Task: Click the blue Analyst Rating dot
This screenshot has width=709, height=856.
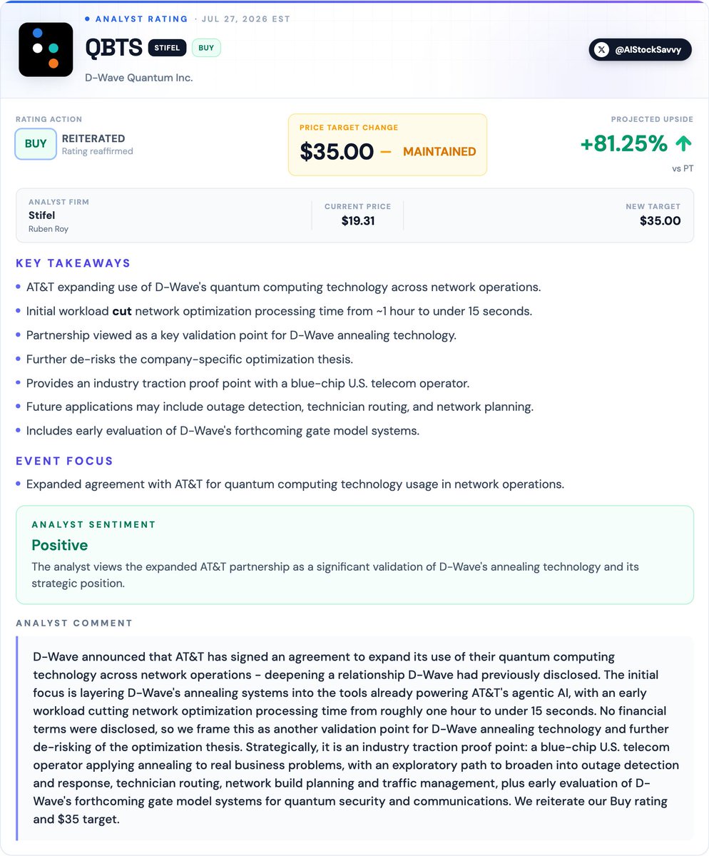Action: 88,19
